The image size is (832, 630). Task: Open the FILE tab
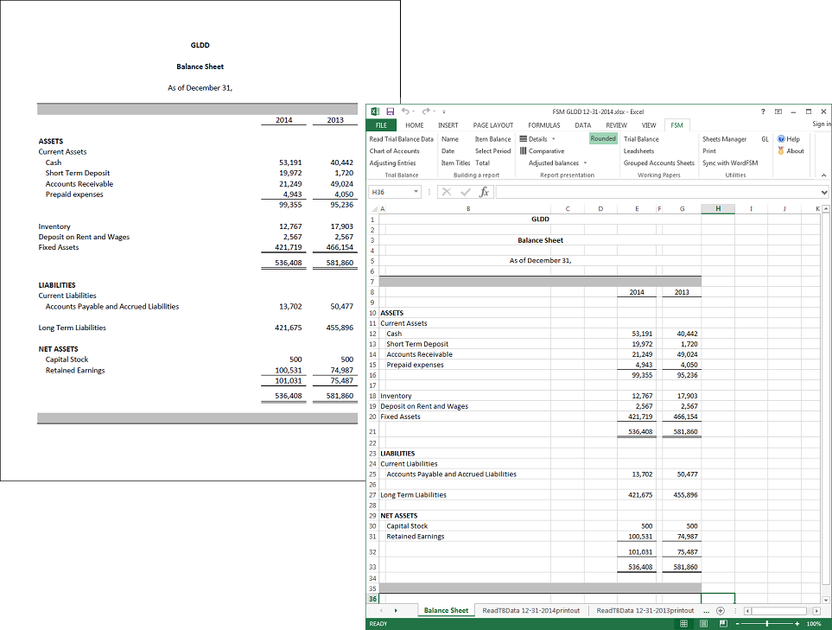point(381,125)
